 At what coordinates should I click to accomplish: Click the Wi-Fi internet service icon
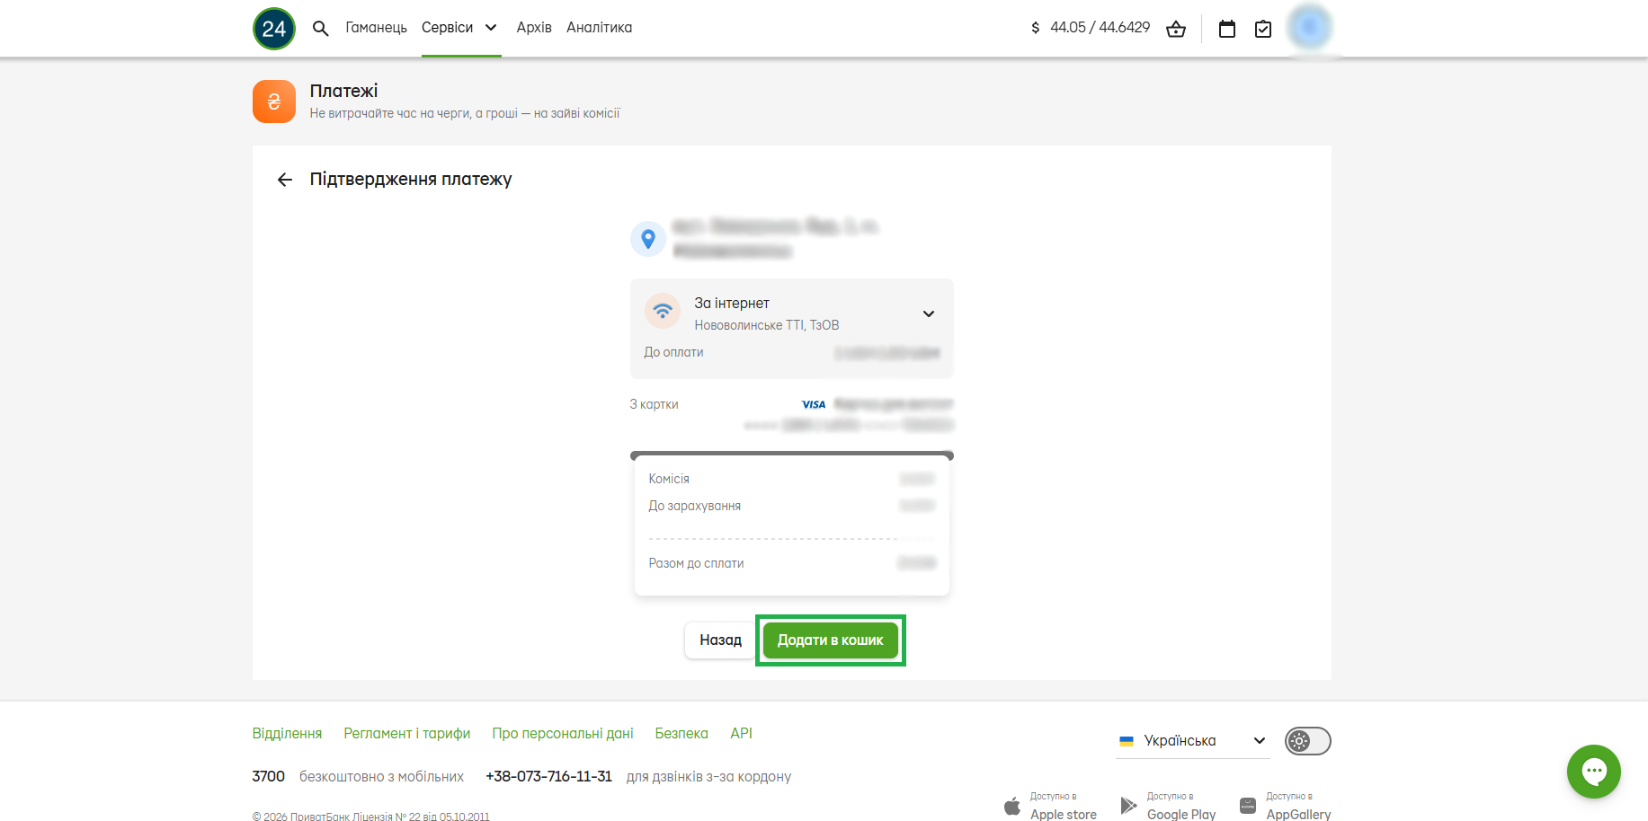(x=663, y=312)
